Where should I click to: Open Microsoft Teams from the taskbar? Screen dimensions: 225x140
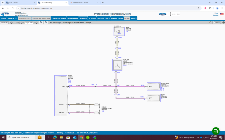(x=94, y=137)
